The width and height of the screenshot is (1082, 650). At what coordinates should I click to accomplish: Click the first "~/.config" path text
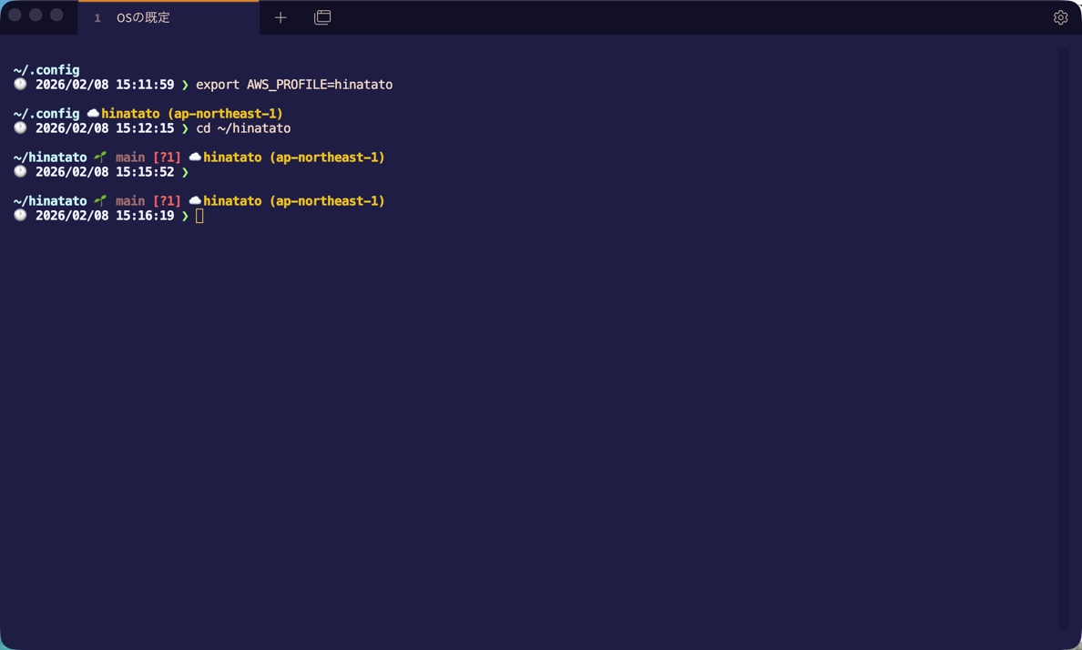coord(46,70)
